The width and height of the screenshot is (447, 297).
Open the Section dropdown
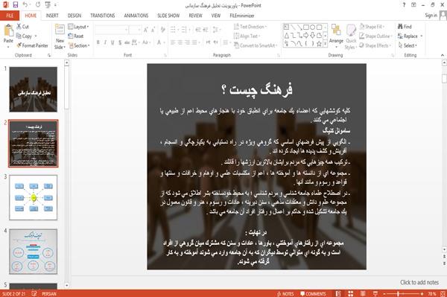pos(79,45)
